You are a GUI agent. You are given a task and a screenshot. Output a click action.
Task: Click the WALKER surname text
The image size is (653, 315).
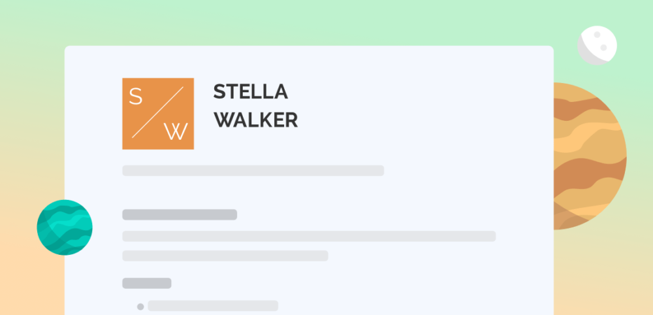[x=256, y=120]
